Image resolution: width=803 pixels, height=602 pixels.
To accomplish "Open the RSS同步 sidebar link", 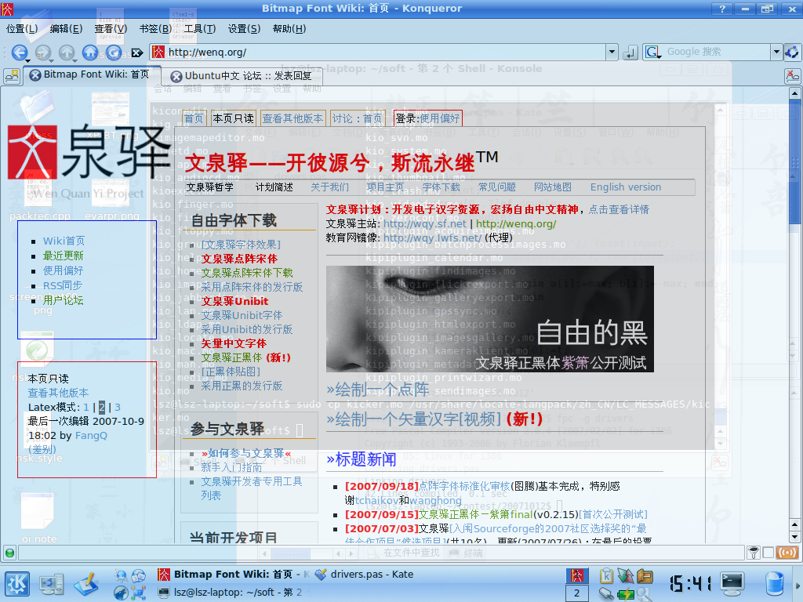I will click(63, 285).
